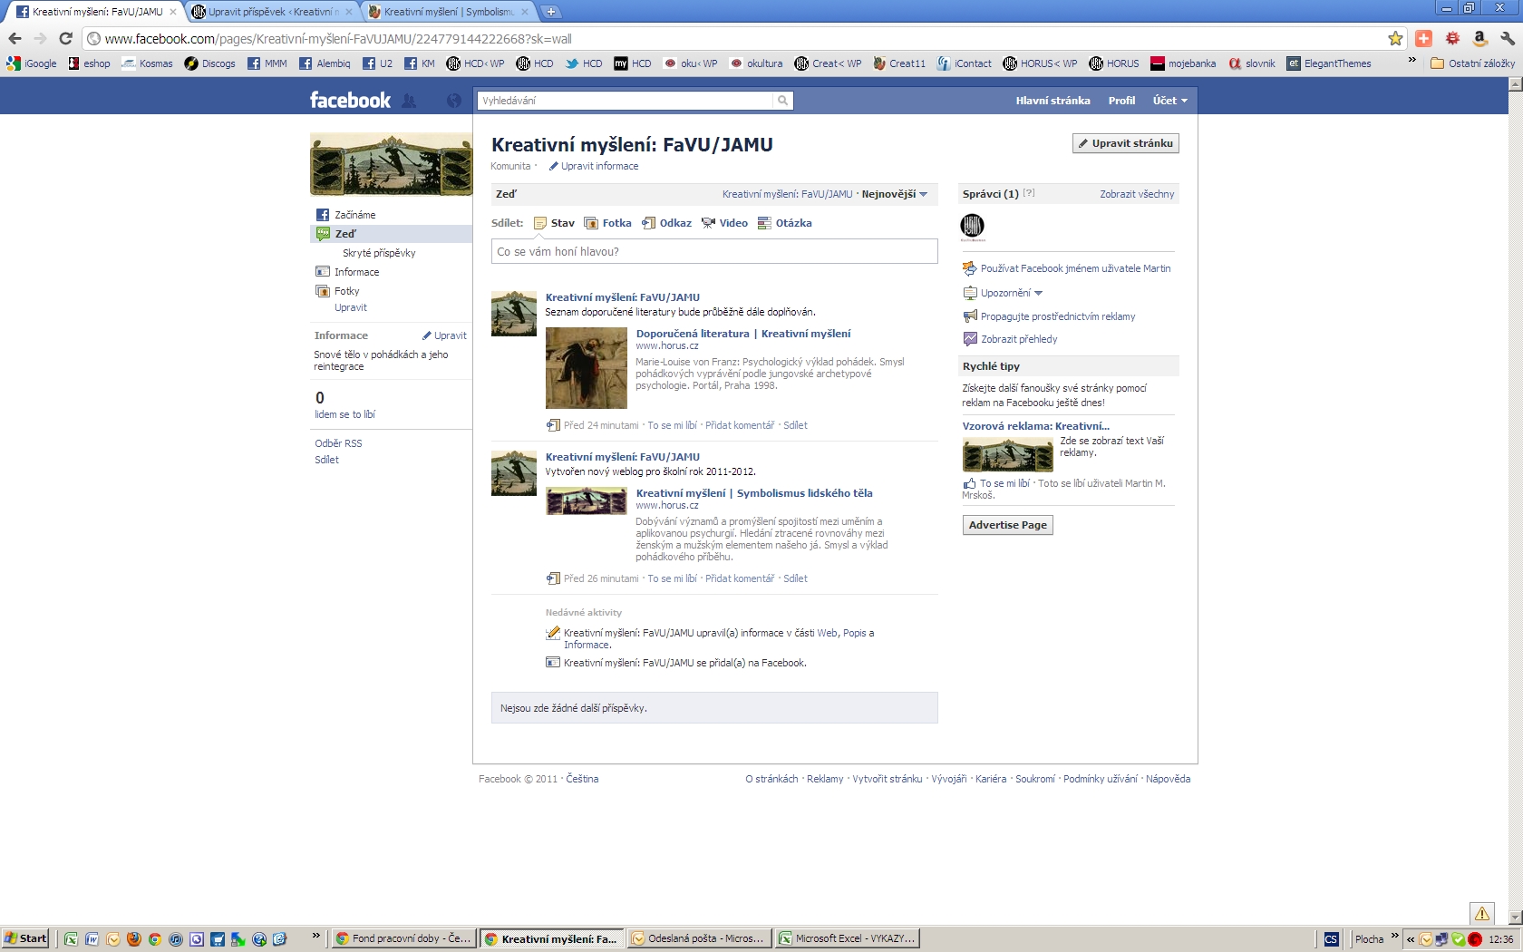
Task: Click Vzorová reklama: Kreativní… link
Action: point(1035,426)
